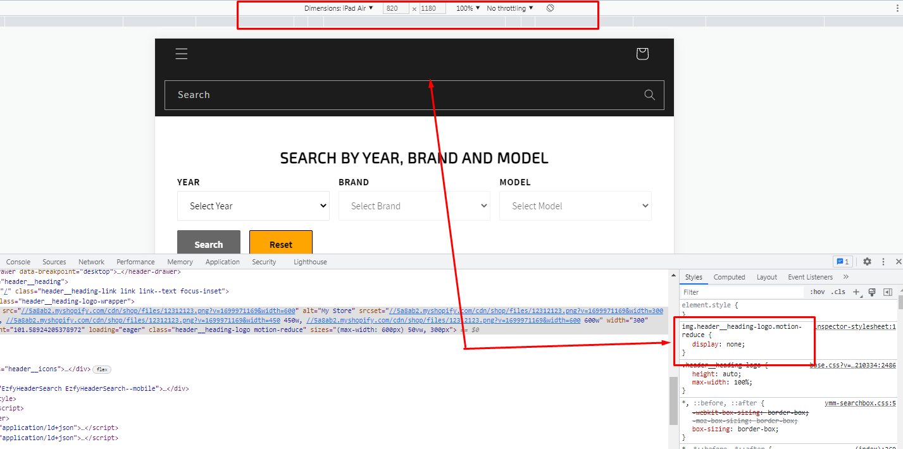This screenshot has height=449, width=903.
Task: Toggle the .cls element classes button
Action: (838, 292)
